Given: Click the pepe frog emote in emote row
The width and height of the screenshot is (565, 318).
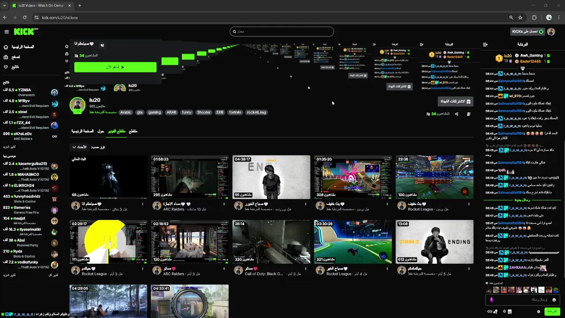Looking at the screenshot, I should click(x=556, y=290).
